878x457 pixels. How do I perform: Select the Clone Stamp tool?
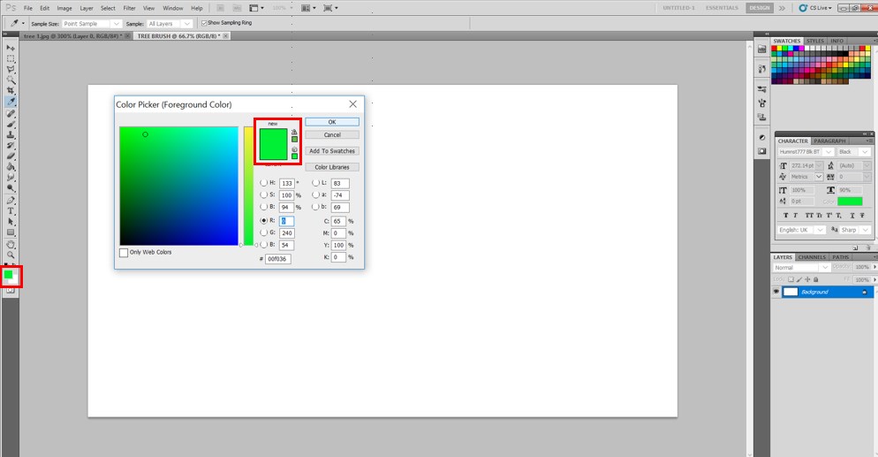pyautogui.click(x=11, y=134)
